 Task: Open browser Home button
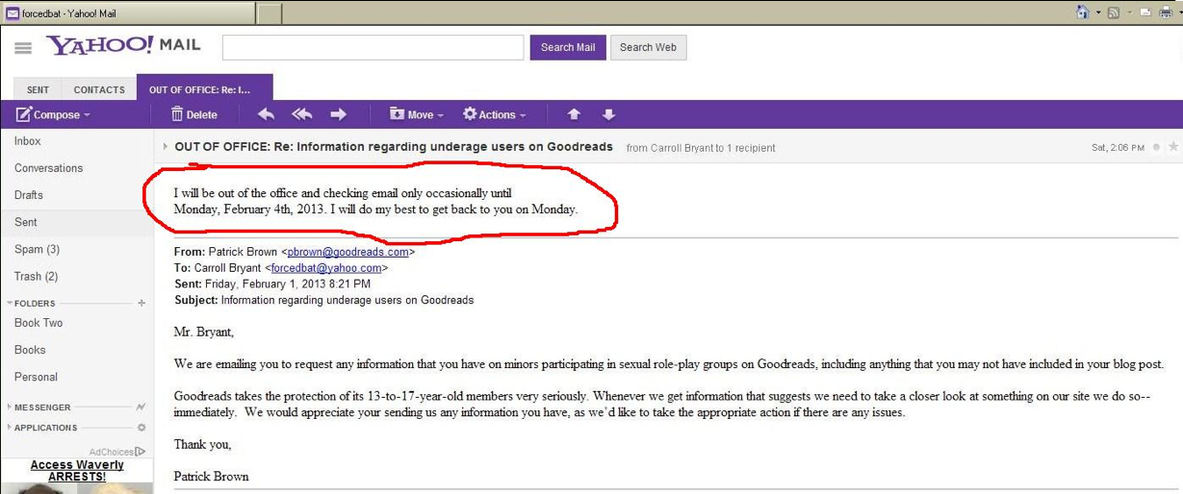tap(1083, 12)
